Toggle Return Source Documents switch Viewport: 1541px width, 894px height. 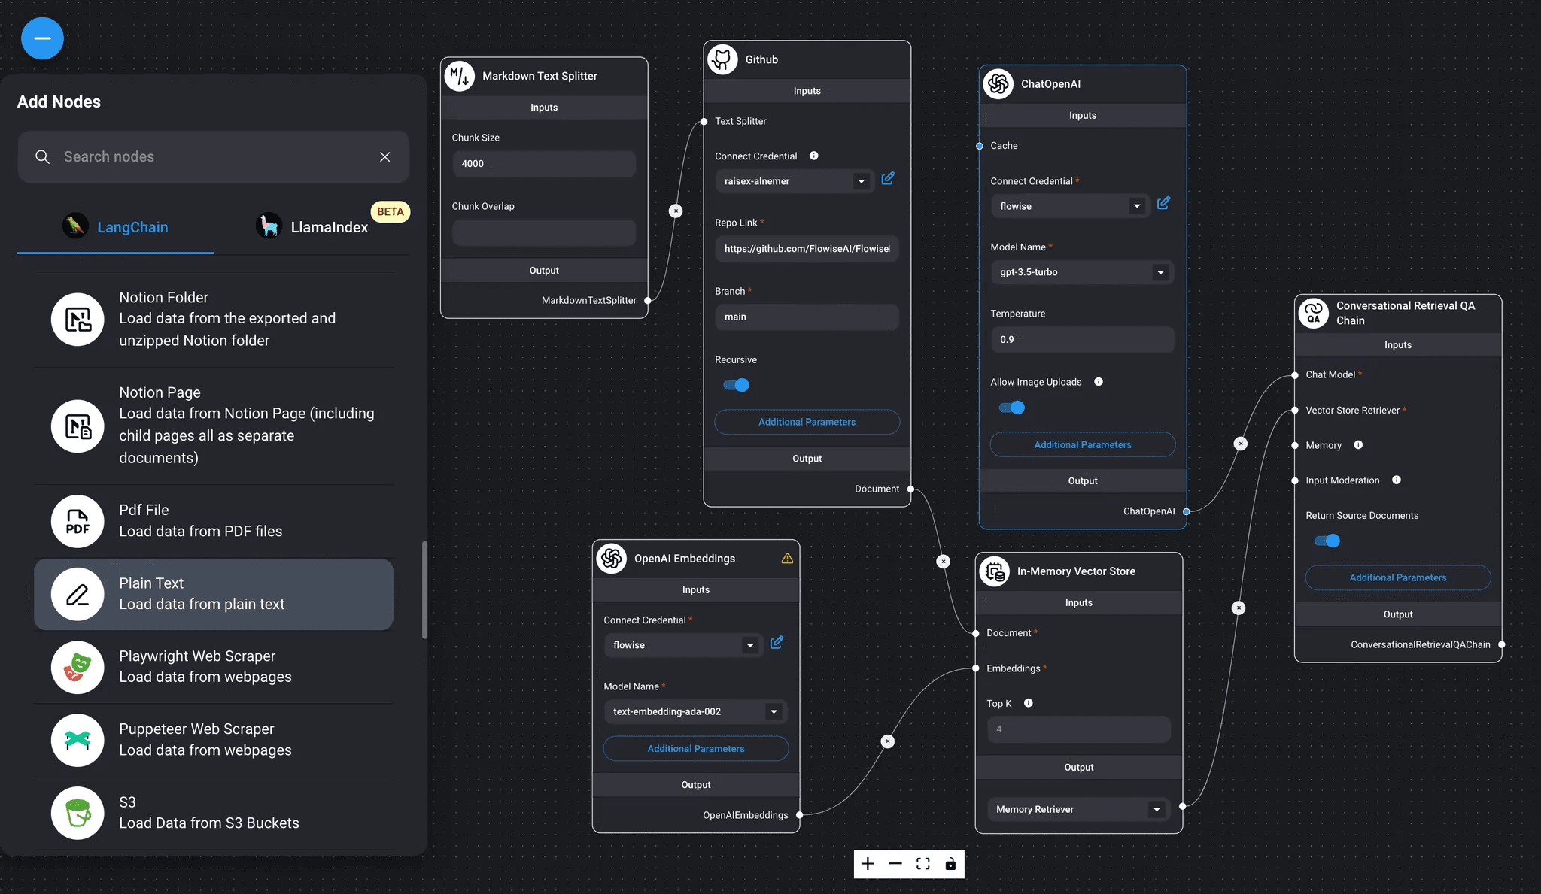point(1327,541)
